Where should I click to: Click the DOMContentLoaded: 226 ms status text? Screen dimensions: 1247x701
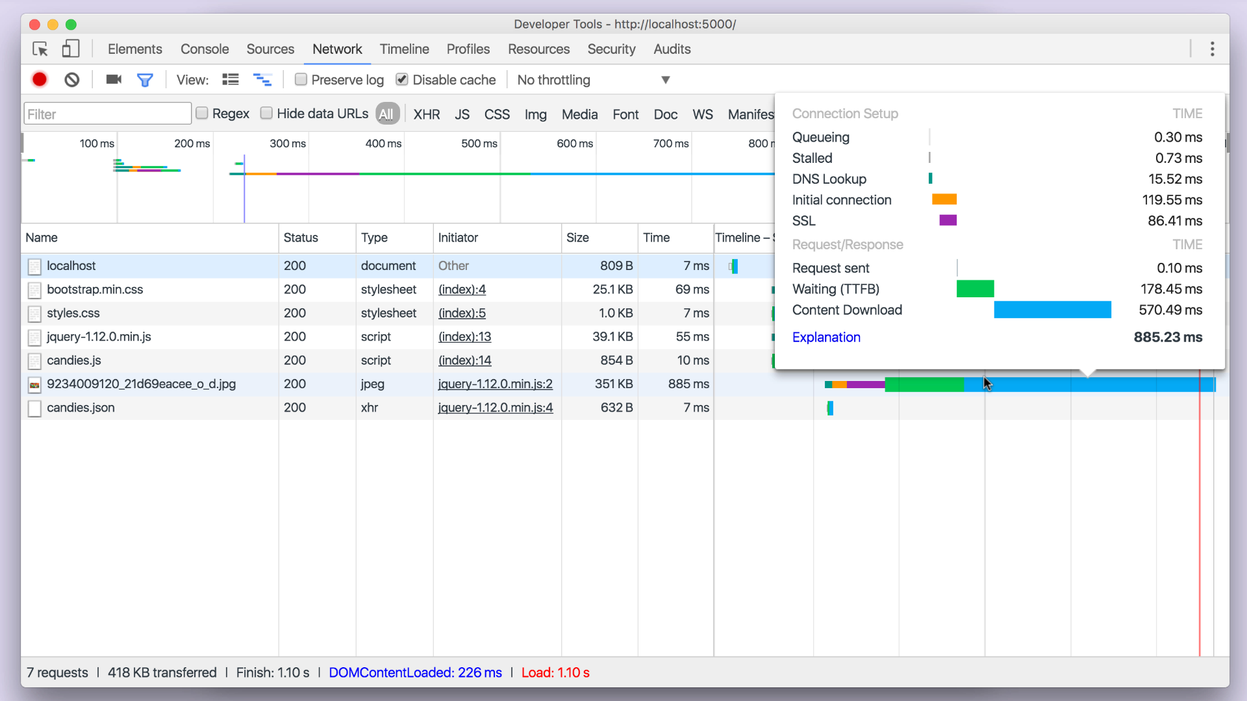point(415,672)
